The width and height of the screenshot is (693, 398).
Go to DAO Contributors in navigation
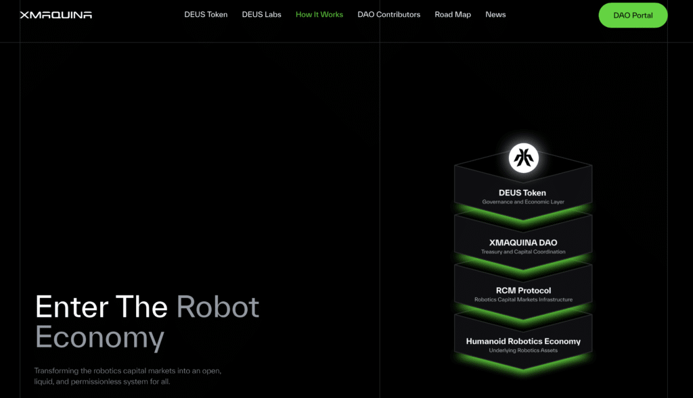(389, 15)
